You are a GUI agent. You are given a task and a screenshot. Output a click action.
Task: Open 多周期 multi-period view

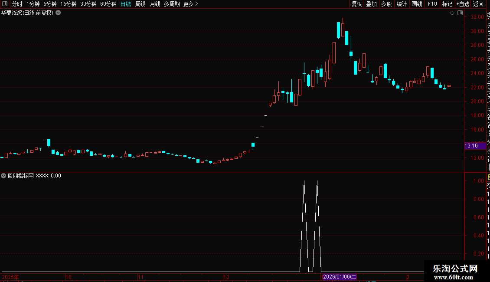(172, 4)
